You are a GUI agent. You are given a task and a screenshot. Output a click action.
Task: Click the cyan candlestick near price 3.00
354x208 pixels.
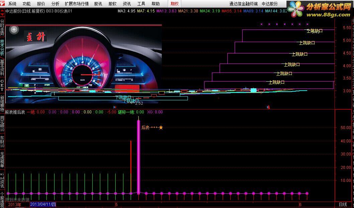pos(253,90)
